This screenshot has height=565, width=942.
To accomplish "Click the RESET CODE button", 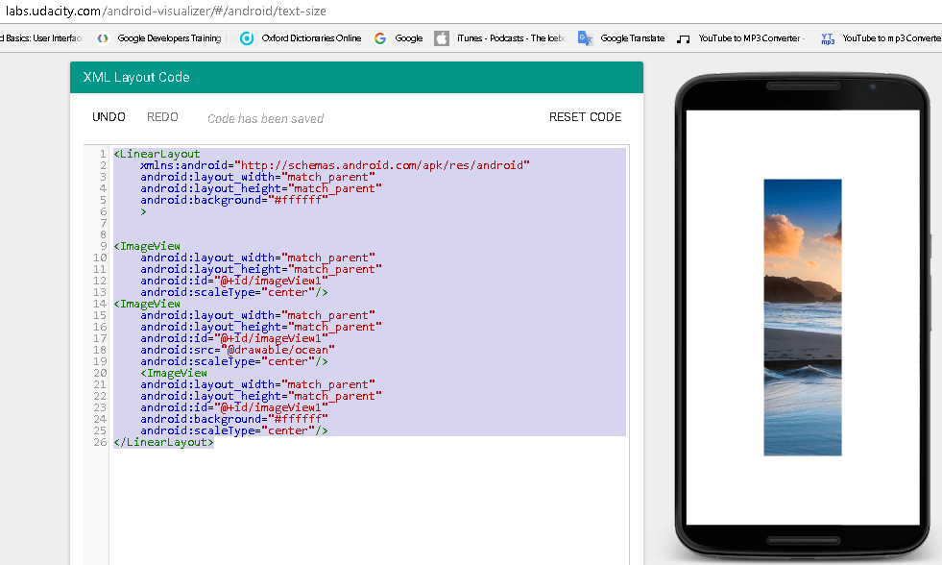I will [x=585, y=117].
